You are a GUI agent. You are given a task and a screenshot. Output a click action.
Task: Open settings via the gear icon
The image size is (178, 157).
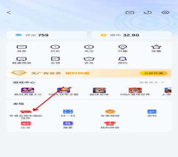165,12
